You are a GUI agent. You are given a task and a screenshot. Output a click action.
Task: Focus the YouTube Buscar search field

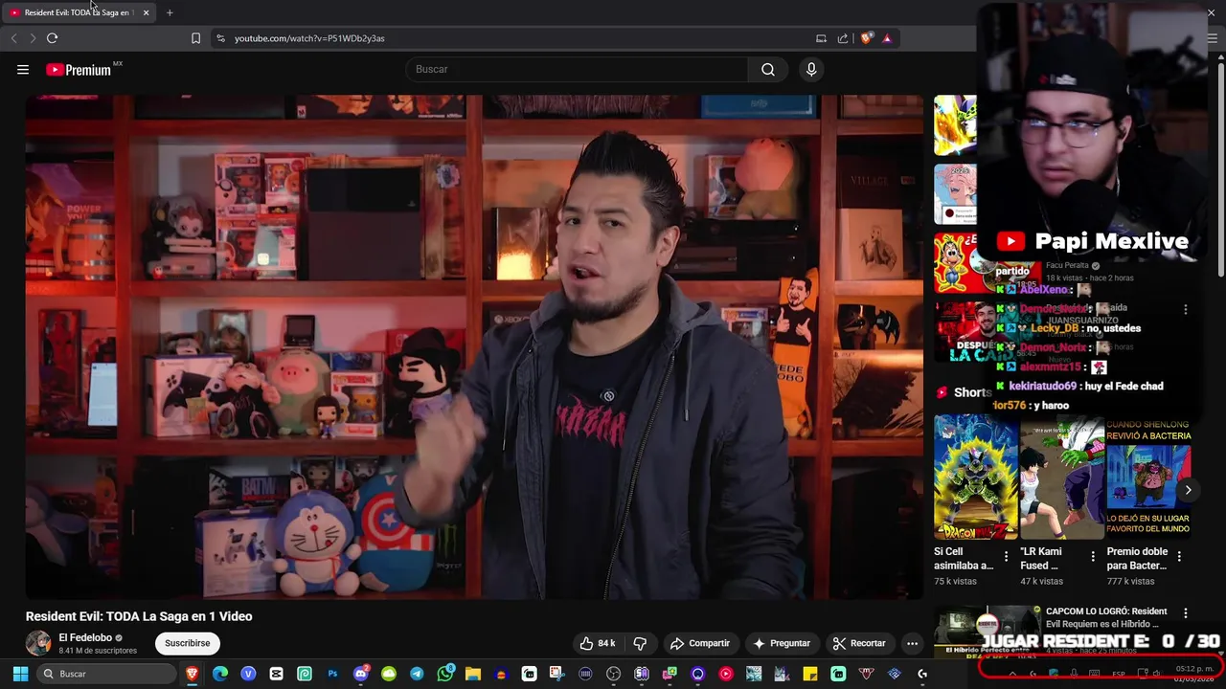point(578,69)
